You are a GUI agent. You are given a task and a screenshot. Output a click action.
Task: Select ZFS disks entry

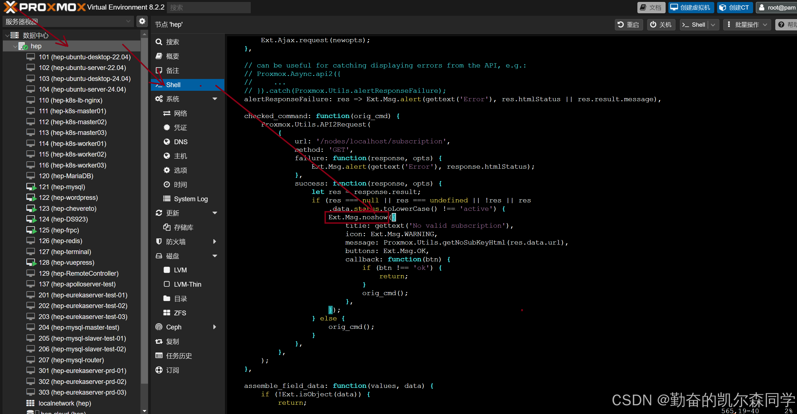[x=180, y=313]
